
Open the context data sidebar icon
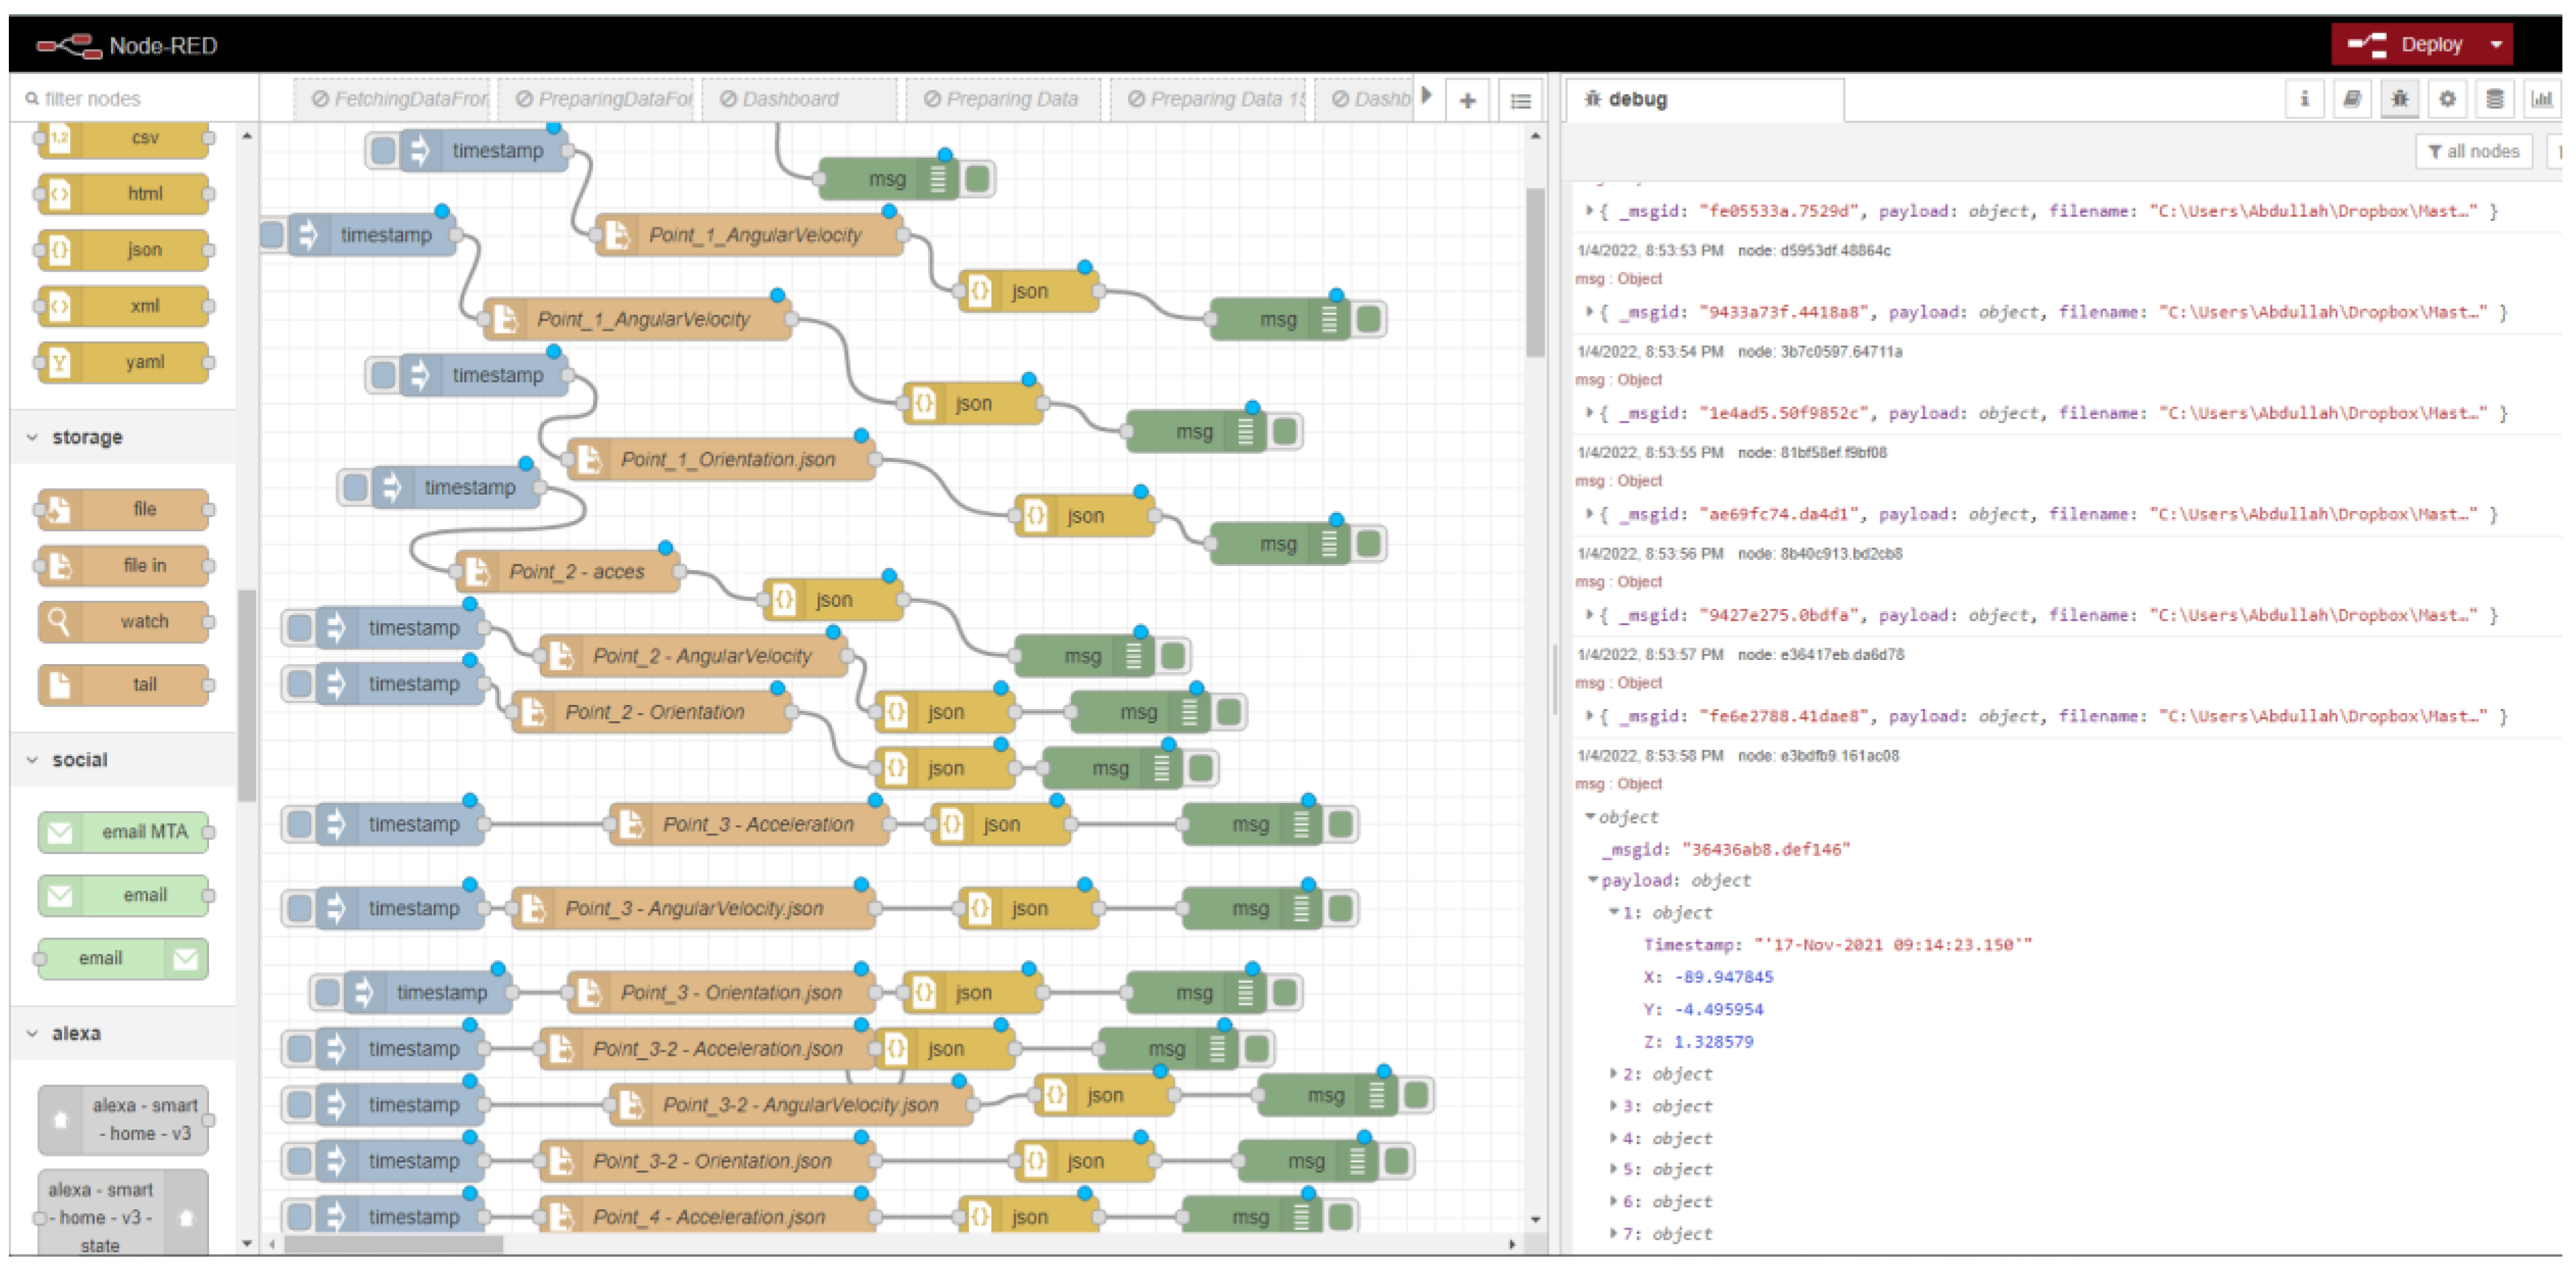point(2494,99)
